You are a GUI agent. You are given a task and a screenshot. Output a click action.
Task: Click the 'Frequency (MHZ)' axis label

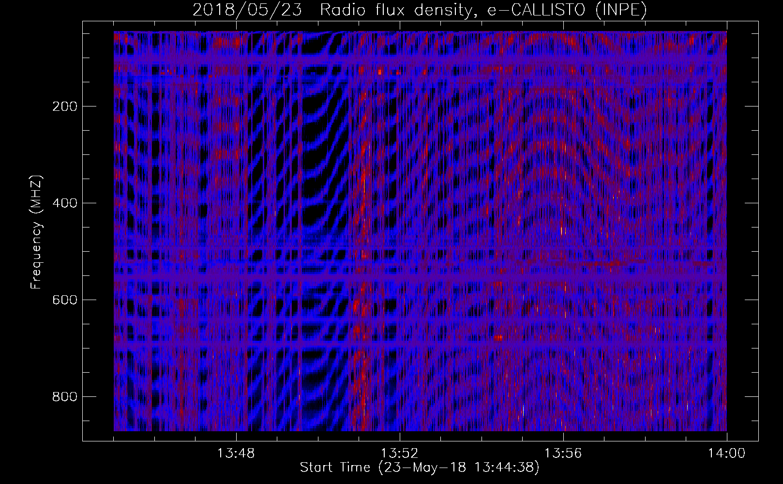pos(37,232)
